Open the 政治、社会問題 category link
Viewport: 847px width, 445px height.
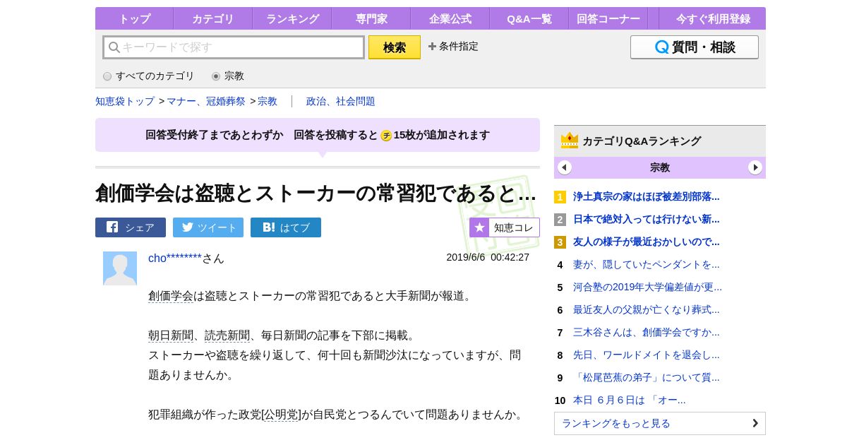(341, 101)
